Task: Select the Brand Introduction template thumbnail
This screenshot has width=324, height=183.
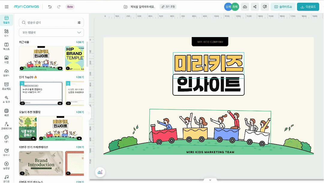Action: pyautogui.click(x=41, y=164)
